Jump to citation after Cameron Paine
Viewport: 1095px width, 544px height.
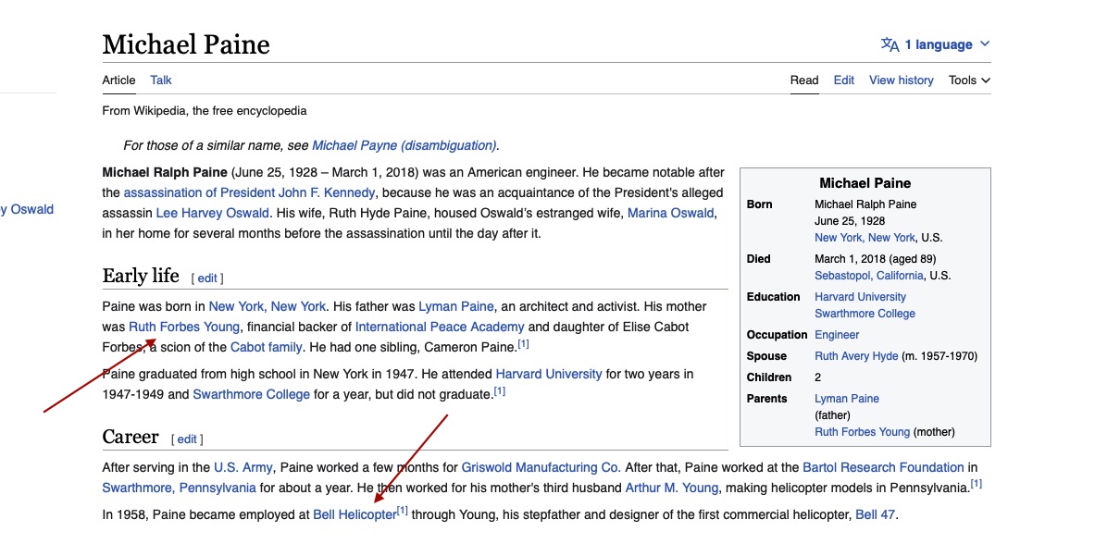(523, 344)
